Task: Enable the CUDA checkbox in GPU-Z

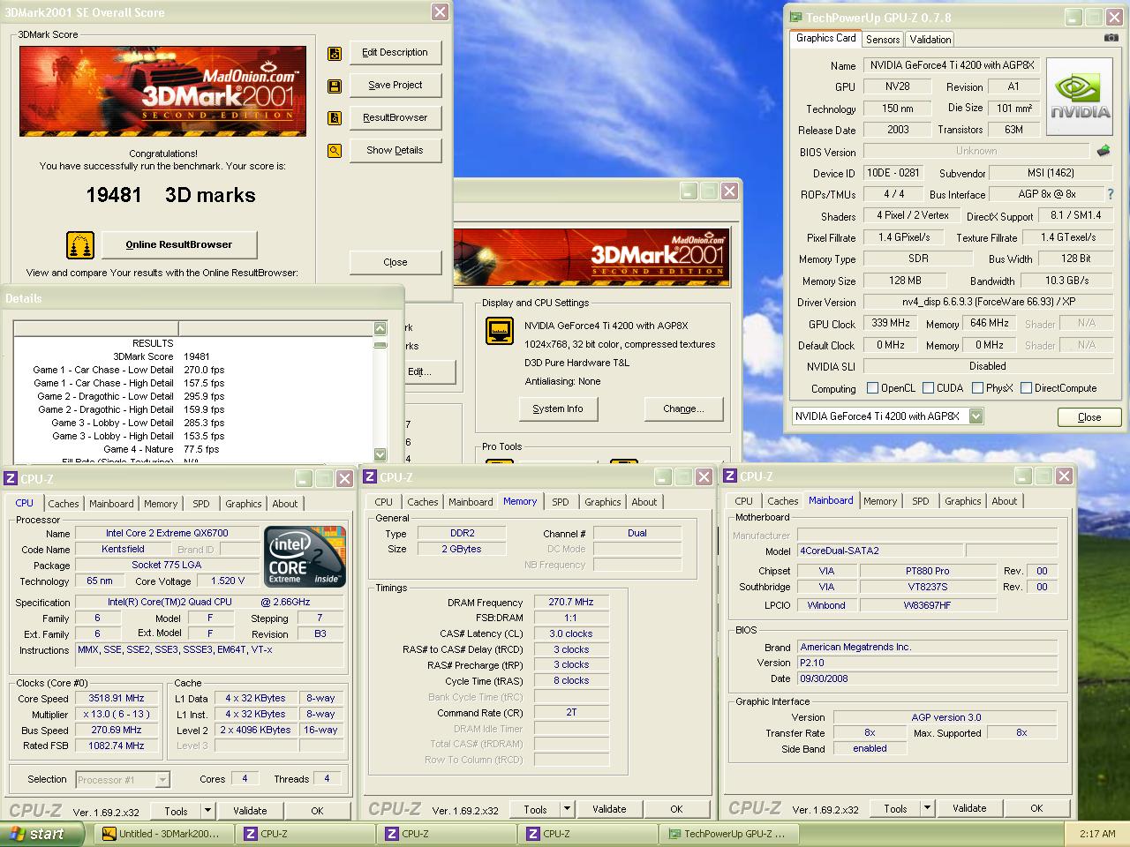Action: click(x=928, y=388)
